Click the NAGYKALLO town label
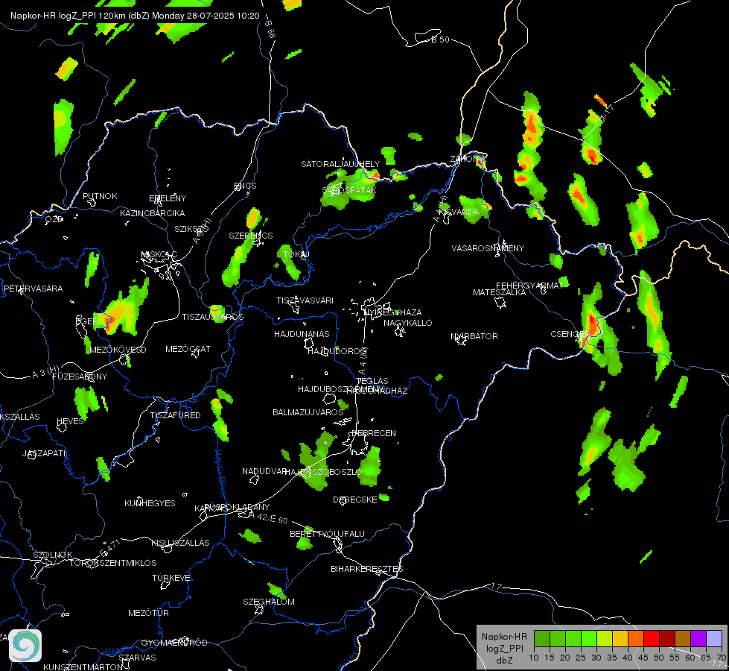The width and height of the screenshot is (729, 671). coord(408,323)
